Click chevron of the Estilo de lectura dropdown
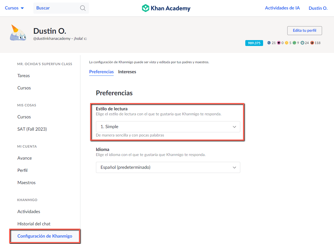The height and width of the screenshot is (244, 334). coord(234,127)
